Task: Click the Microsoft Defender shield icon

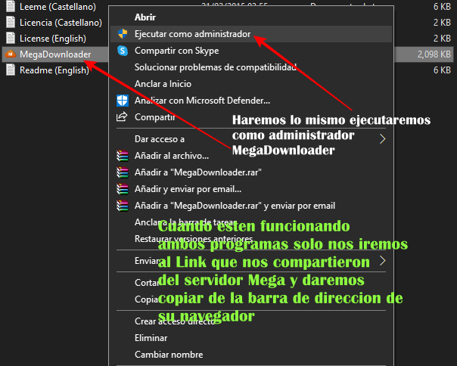Action: pos(123,101)
